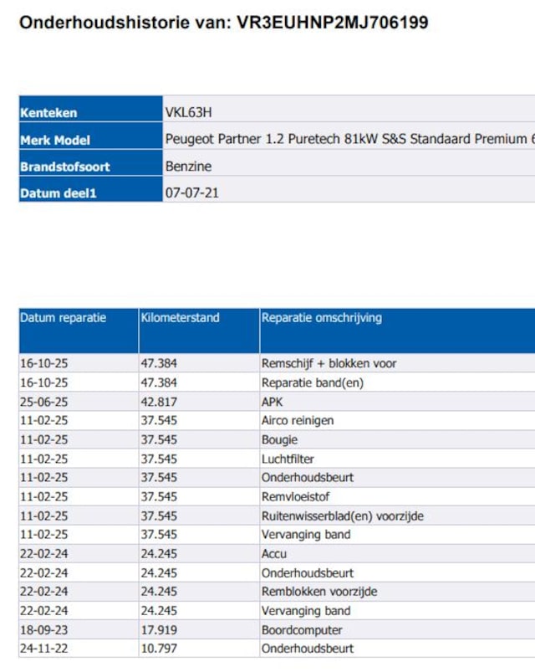Image resolution: width=535 pixels, height=672 pixels.
Task: Select the Reparatie band(en) entry
Action: click(312, 382)
